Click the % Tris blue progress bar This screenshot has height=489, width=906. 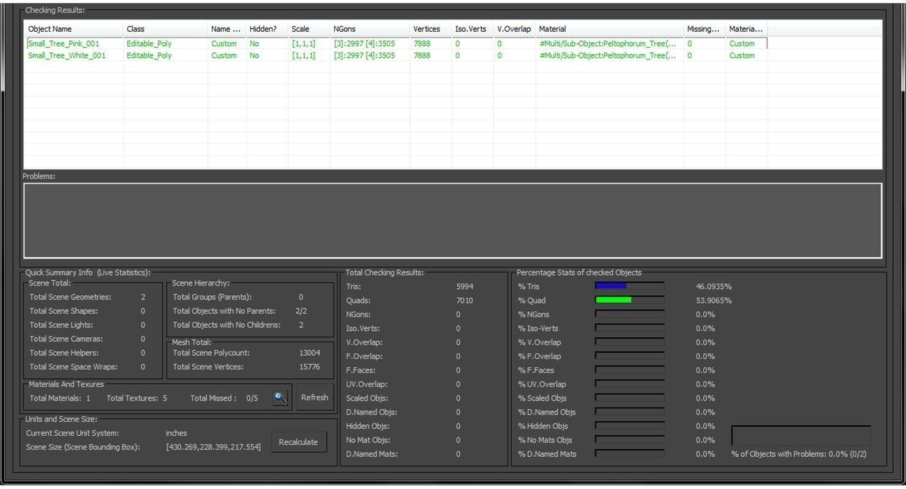[x=629, y=286]
